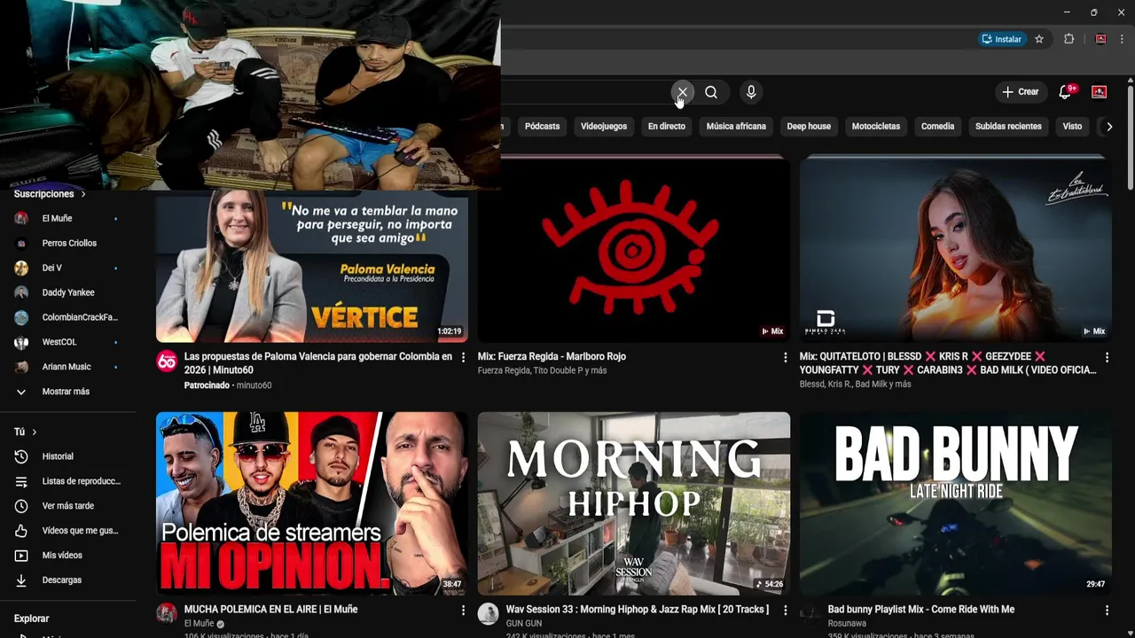Select the Pódcasts filter chip
1135x638 pixels.
coord(542,127)
